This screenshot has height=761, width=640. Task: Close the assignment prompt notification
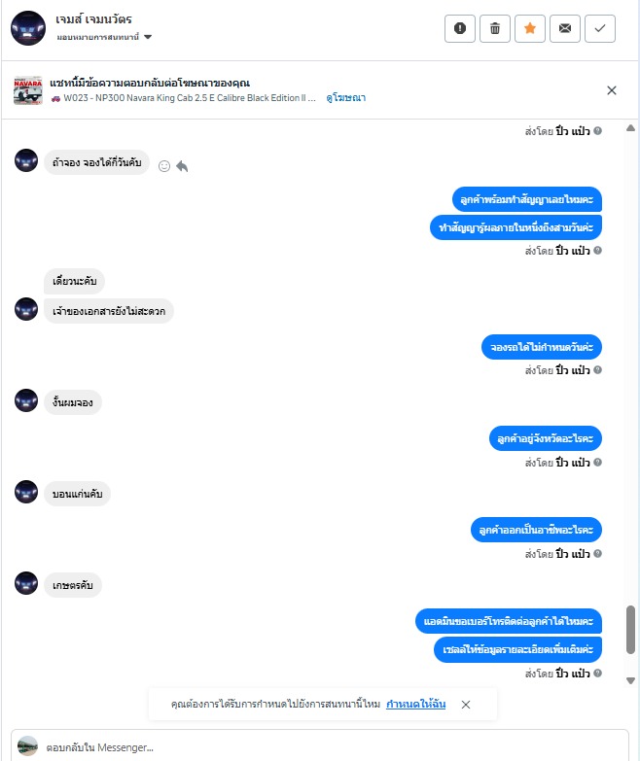point(465,705)
